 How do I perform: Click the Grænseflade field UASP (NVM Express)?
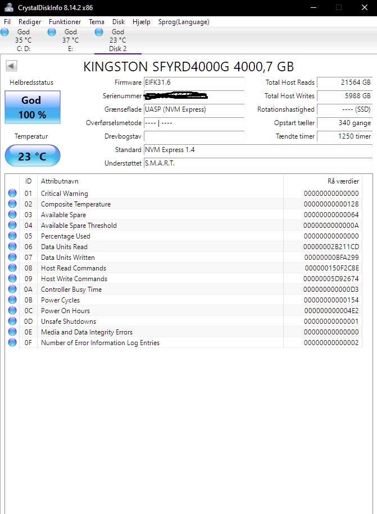(194, 109)
